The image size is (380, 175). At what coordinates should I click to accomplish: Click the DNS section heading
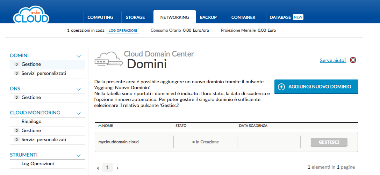[x=15, y=89]
